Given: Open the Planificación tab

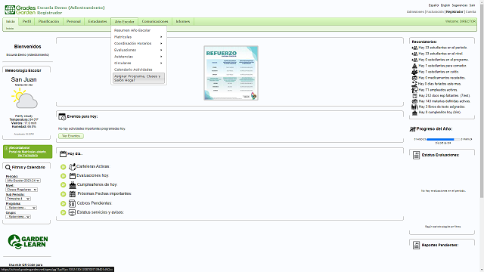Looking at the screenshot, I should (x=48, y=22).
